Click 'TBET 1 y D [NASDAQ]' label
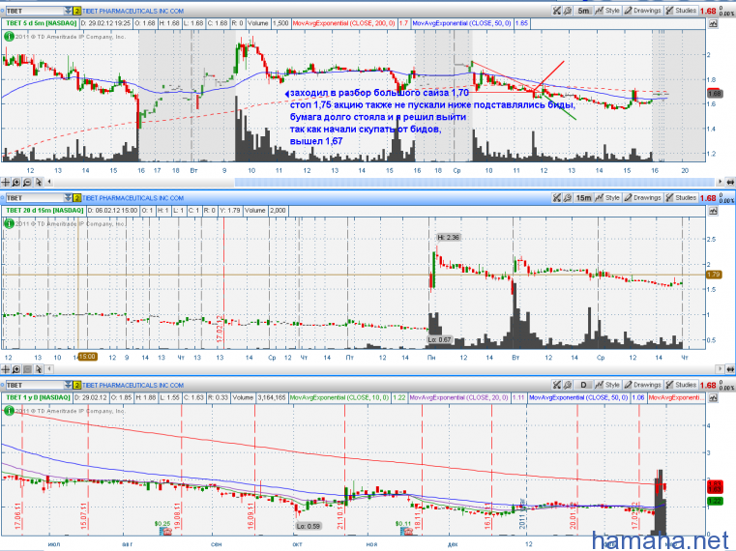The height and width of the screenshot is (551, 736). point(38,397)
